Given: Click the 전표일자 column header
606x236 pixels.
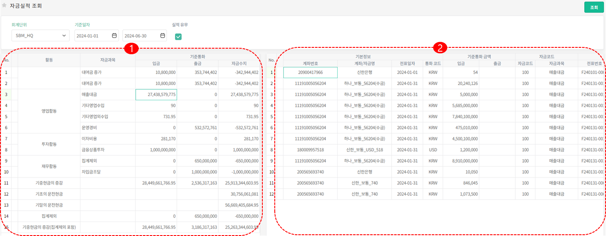Looking at the screenshot, I should 407,64.
